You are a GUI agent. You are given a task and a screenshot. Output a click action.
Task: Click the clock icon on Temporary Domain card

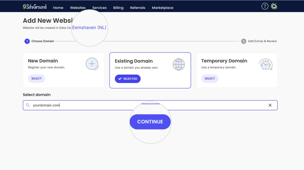pos(266,64)
